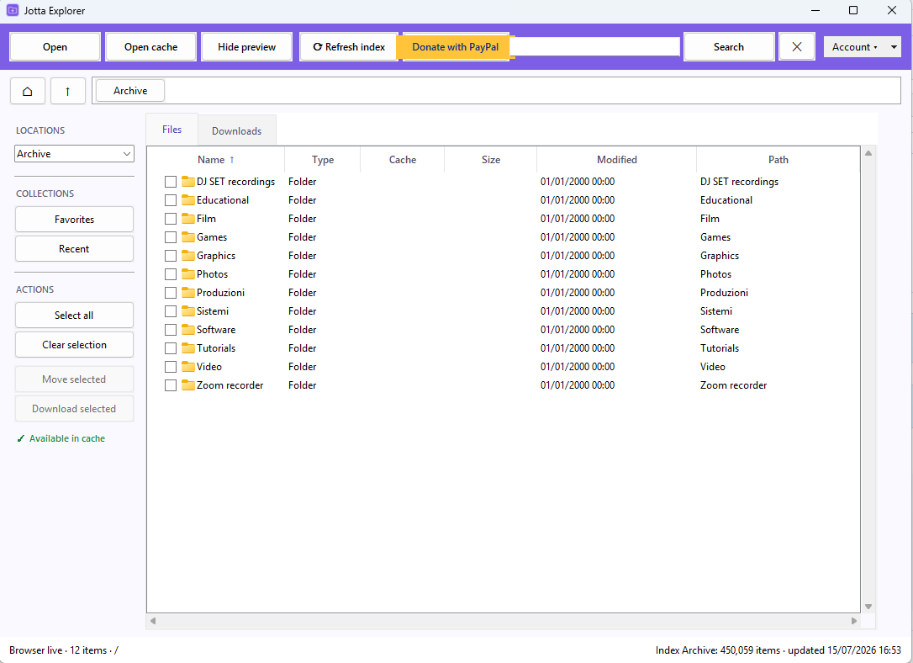Click the Open cache button
Viewport: 913px width, 663px height.
pos(150,47)
